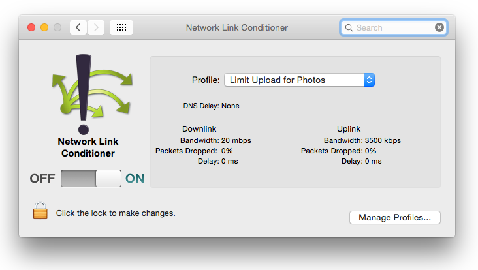The height and width of the screenshot is (270, 478).
Task: Show all preferences with grid button
Action: click(121, 27)
